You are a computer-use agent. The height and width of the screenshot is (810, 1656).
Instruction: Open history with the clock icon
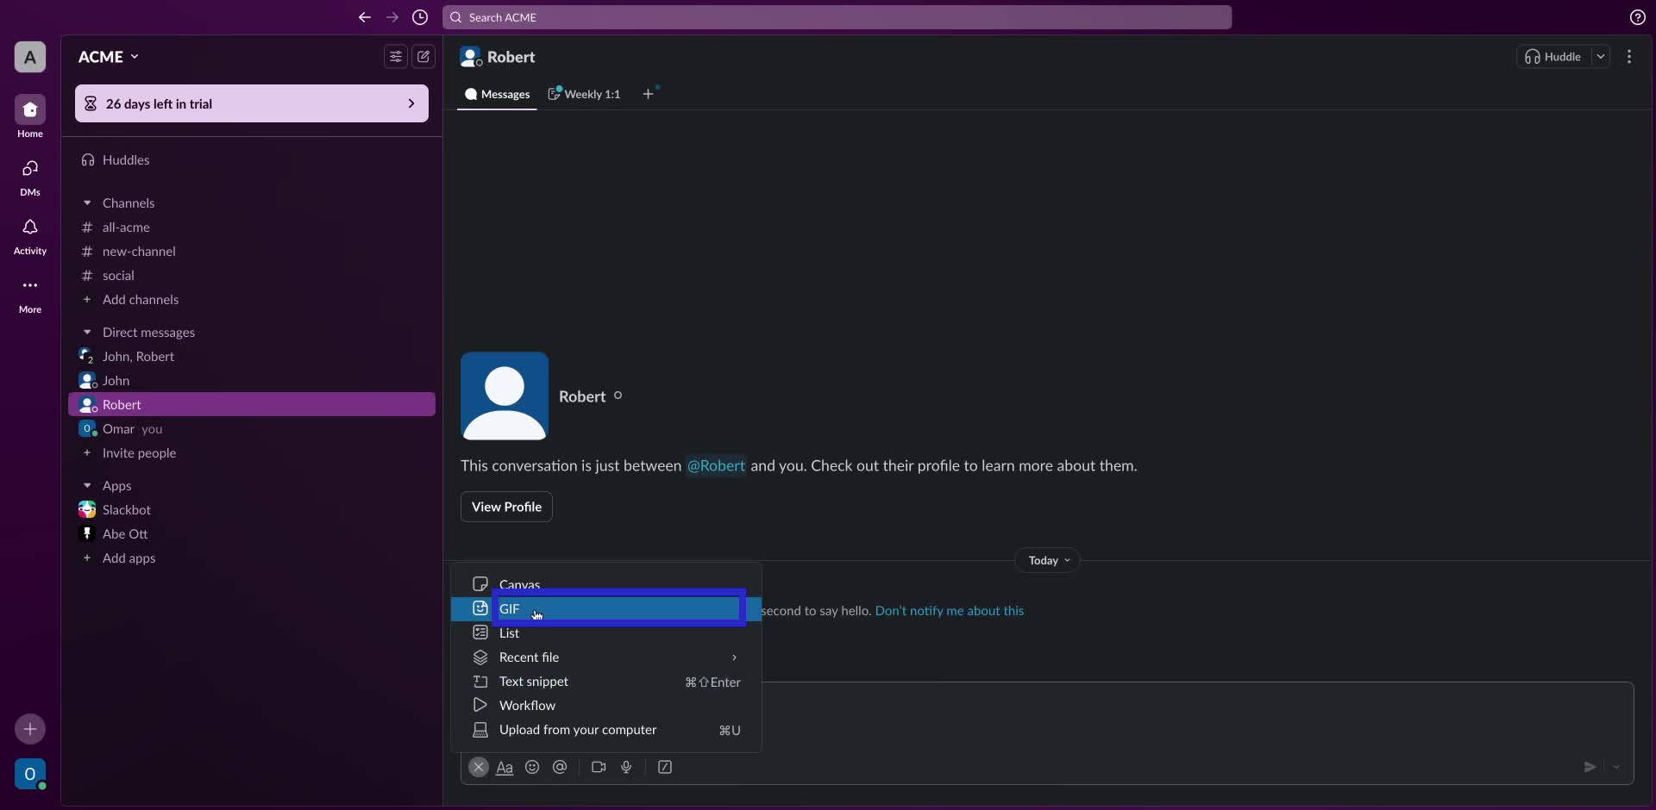tap(421, 17)
